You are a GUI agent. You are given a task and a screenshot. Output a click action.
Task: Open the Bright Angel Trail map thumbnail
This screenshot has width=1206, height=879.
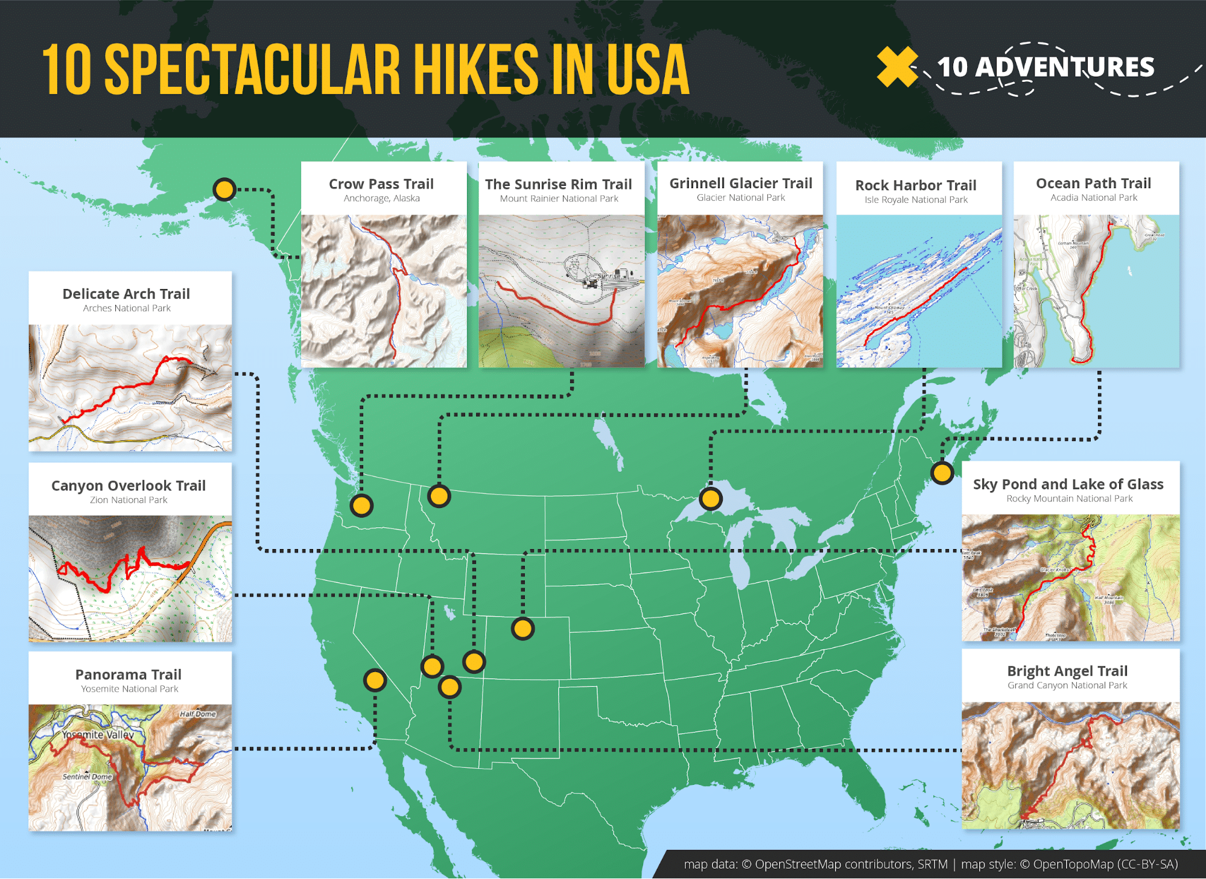coord(1070,766)
